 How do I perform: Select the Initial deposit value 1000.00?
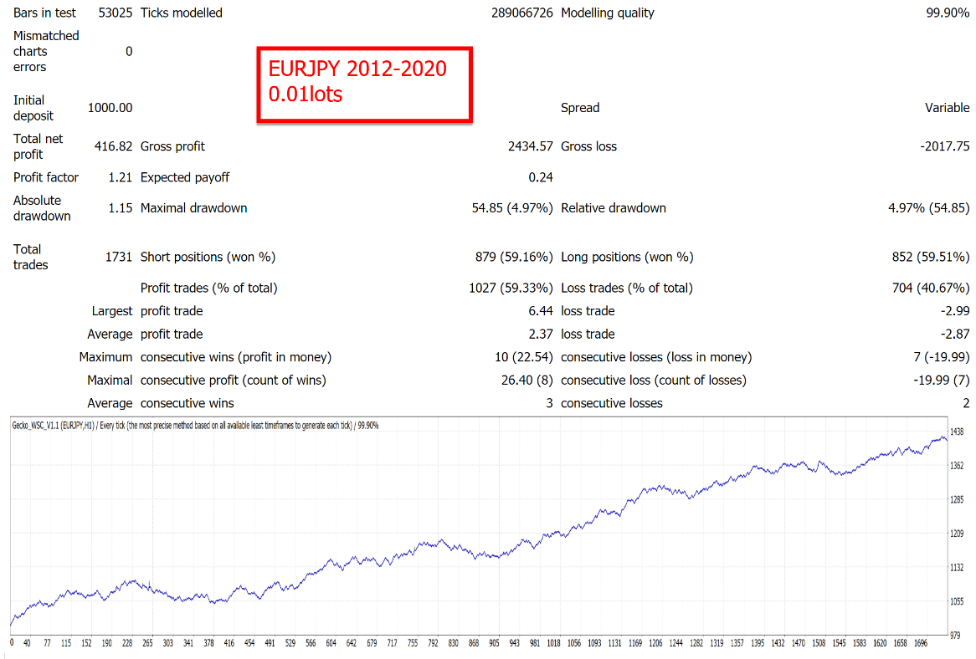click(x=110, y=108)
